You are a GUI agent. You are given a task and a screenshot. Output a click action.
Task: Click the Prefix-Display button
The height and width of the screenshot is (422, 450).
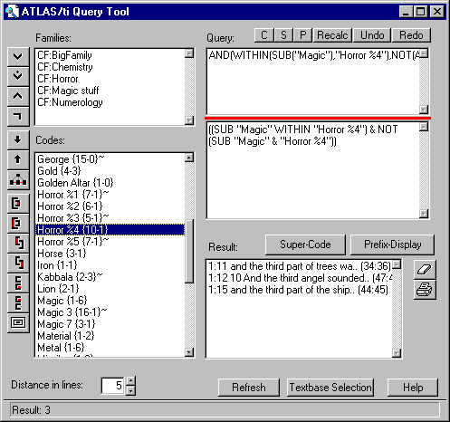click(x=392, y=245)
